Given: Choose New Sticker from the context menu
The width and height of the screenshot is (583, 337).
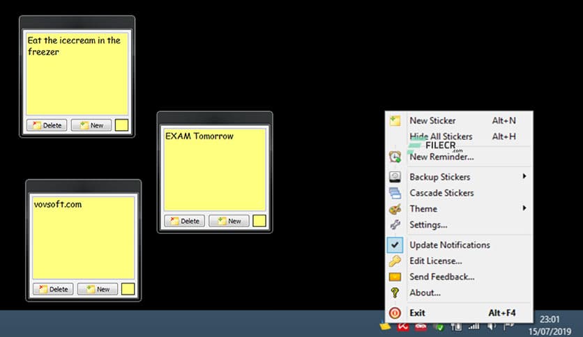Looking at the screenshot, I should 459,120.
